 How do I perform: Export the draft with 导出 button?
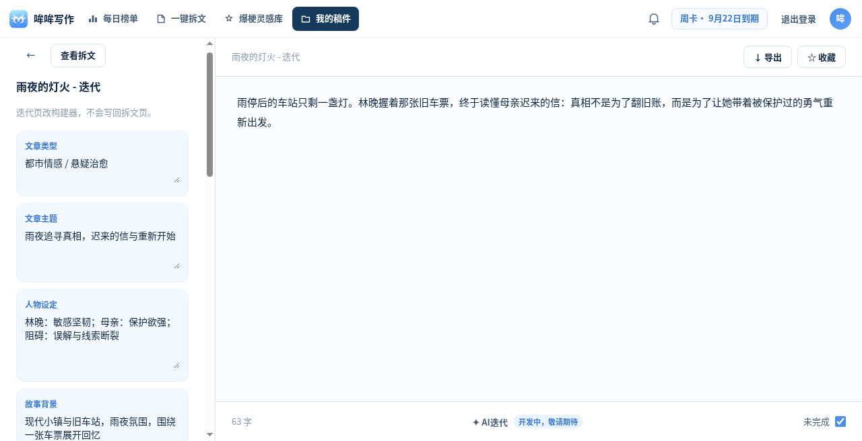click(768, 57)
